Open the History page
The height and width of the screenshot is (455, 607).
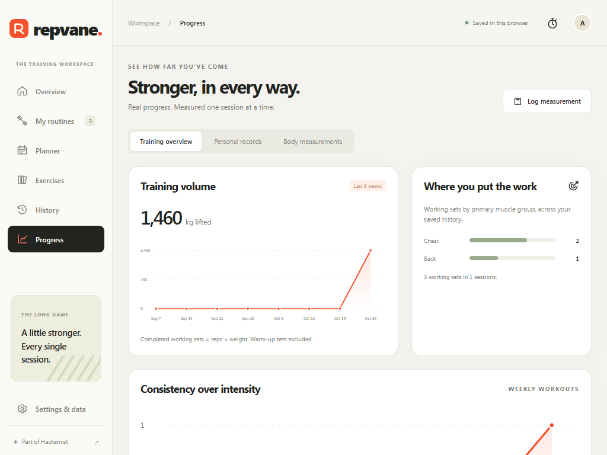click(56, 210)
